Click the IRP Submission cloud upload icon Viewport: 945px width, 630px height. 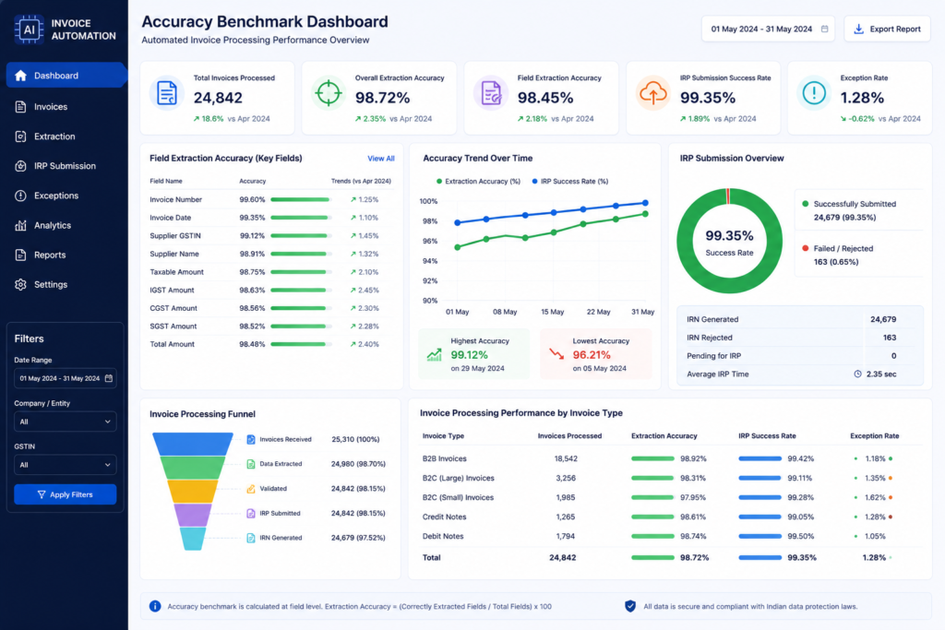point(652,93)
